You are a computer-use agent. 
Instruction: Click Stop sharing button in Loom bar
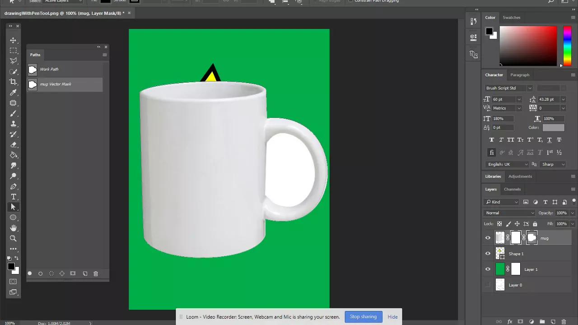click(x=363, y=317)
